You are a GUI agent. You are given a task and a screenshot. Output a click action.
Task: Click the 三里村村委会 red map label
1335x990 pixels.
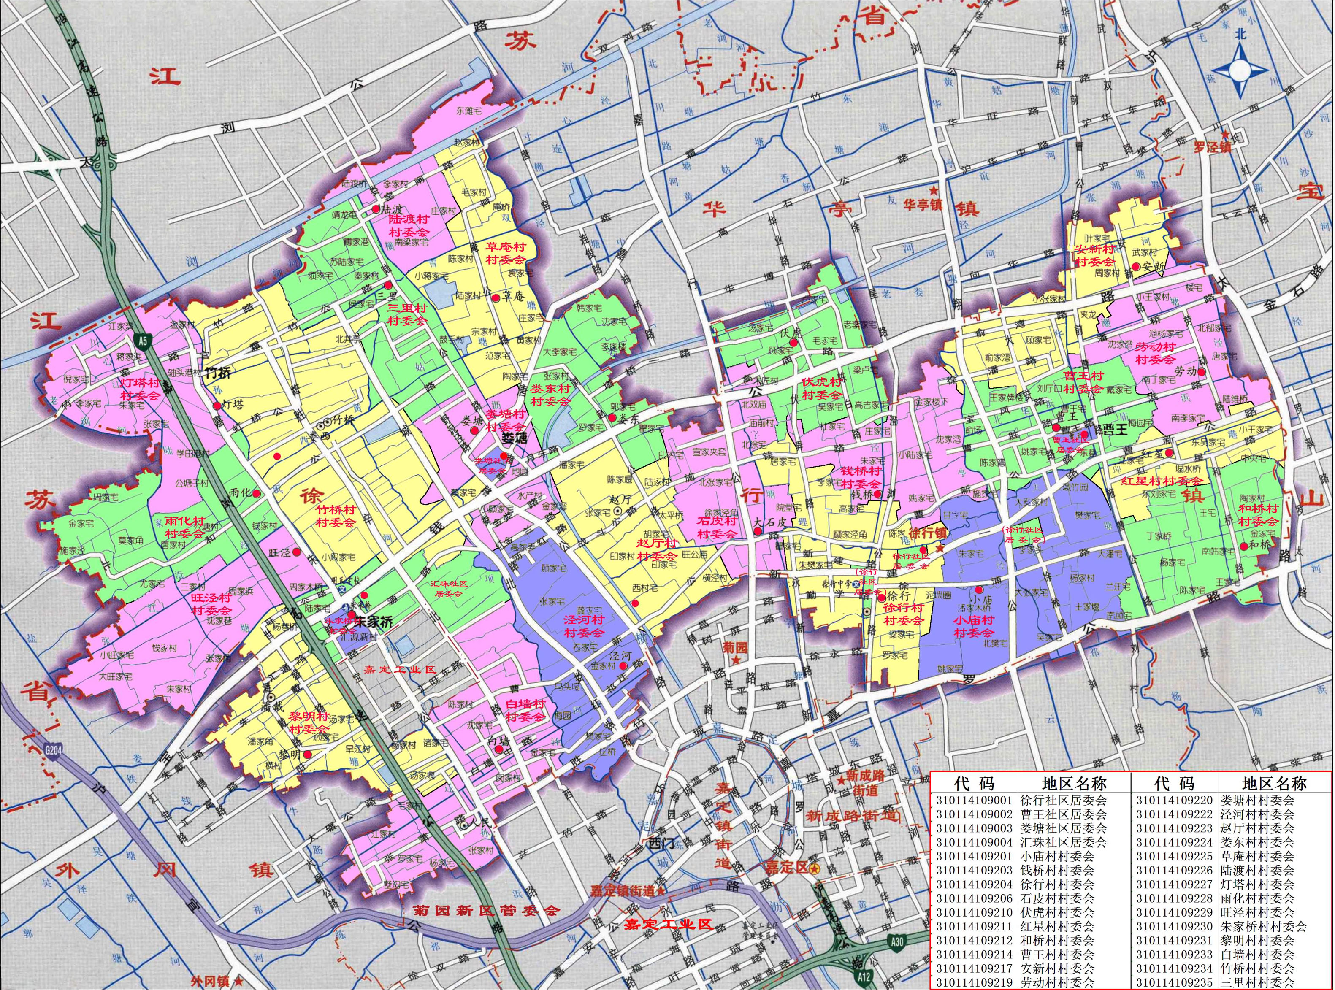(x=407, y=315)
